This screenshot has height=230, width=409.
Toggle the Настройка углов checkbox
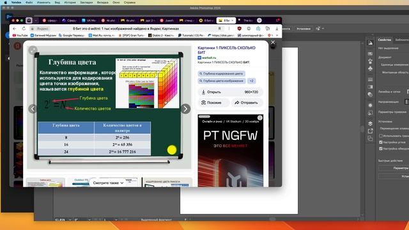[381, 142]
